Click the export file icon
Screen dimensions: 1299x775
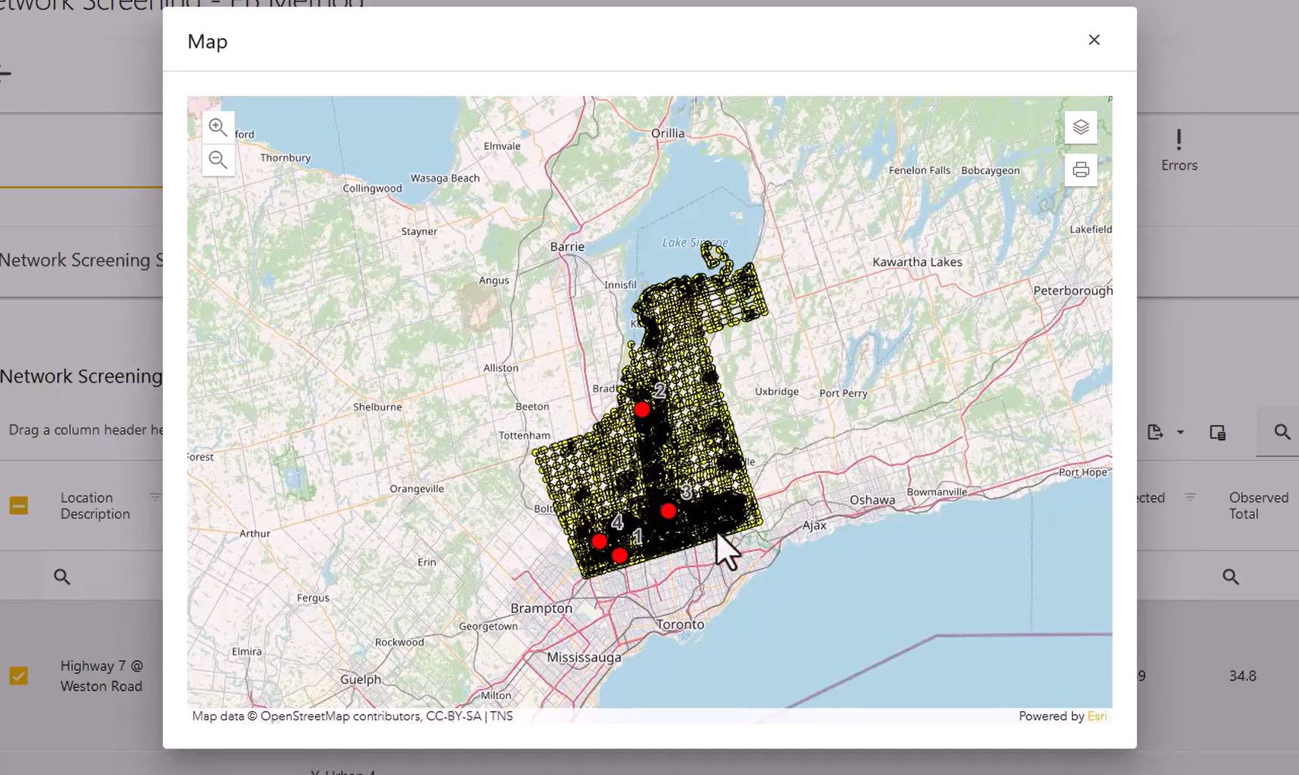click(1154, 432)
